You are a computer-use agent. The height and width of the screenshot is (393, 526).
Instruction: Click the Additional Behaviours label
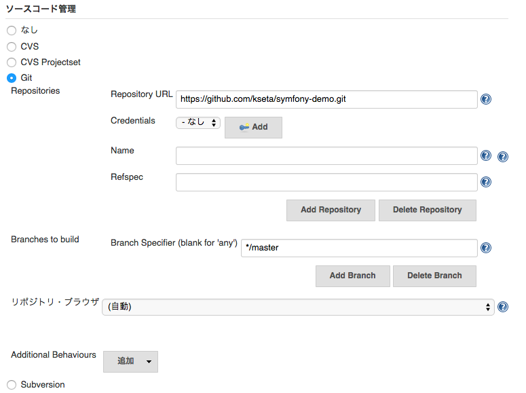[54, 355]
